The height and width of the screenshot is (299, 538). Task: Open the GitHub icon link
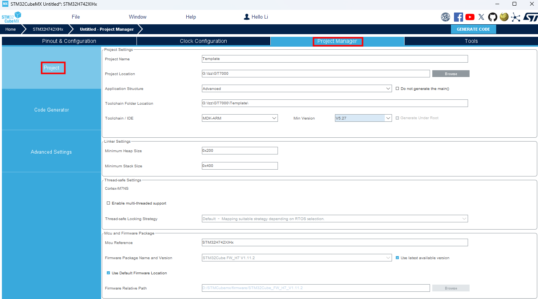pyautogui.click(x=493, y=17)
